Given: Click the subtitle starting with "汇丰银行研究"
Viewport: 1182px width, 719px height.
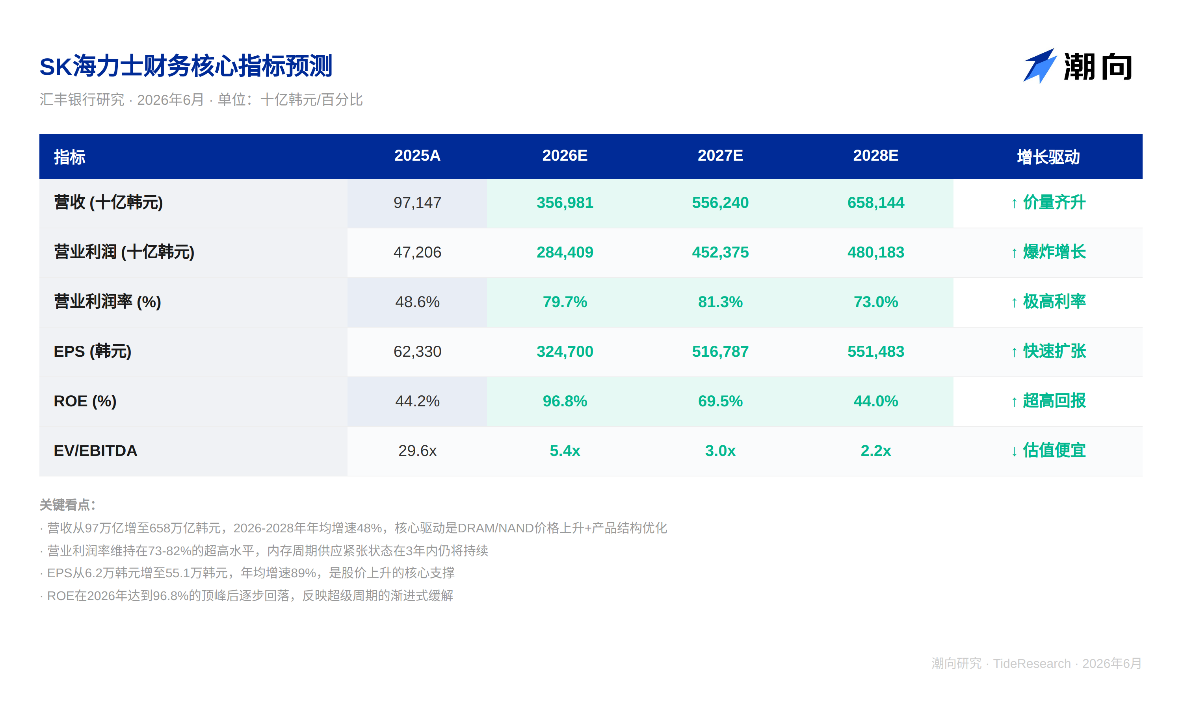Looking at the screenshot, I should pyautogui.click(x=201, y=100).
